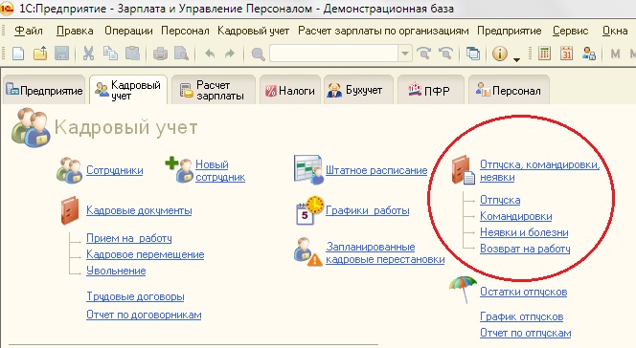Click the Windows list toolbar icon

click(472, 54)
